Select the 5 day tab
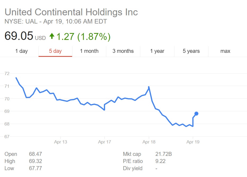Screen dimensions: 247x177 click(55, 51)
